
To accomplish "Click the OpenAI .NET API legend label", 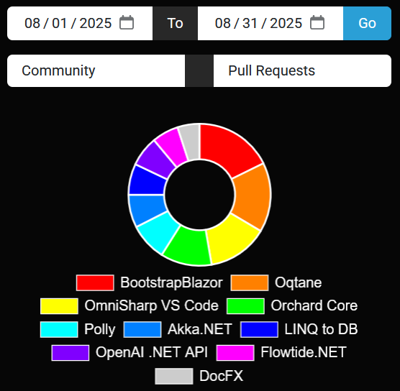I will point(152,352).
